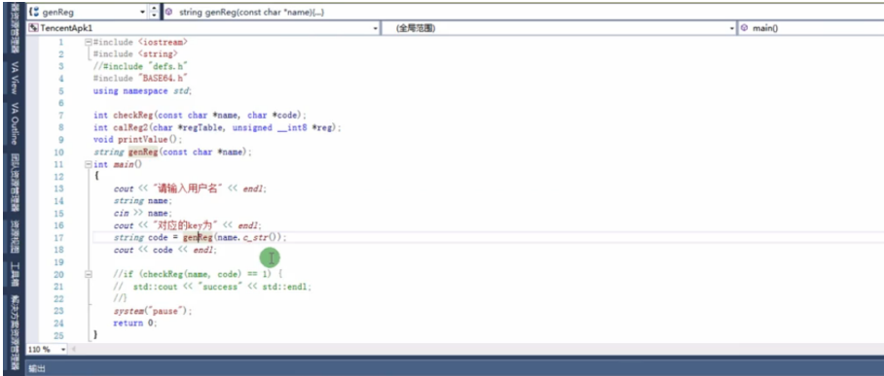Click line number 6 in the gutter
The height and width of the screenshot is (376, 884).
[x=61, y=103]
